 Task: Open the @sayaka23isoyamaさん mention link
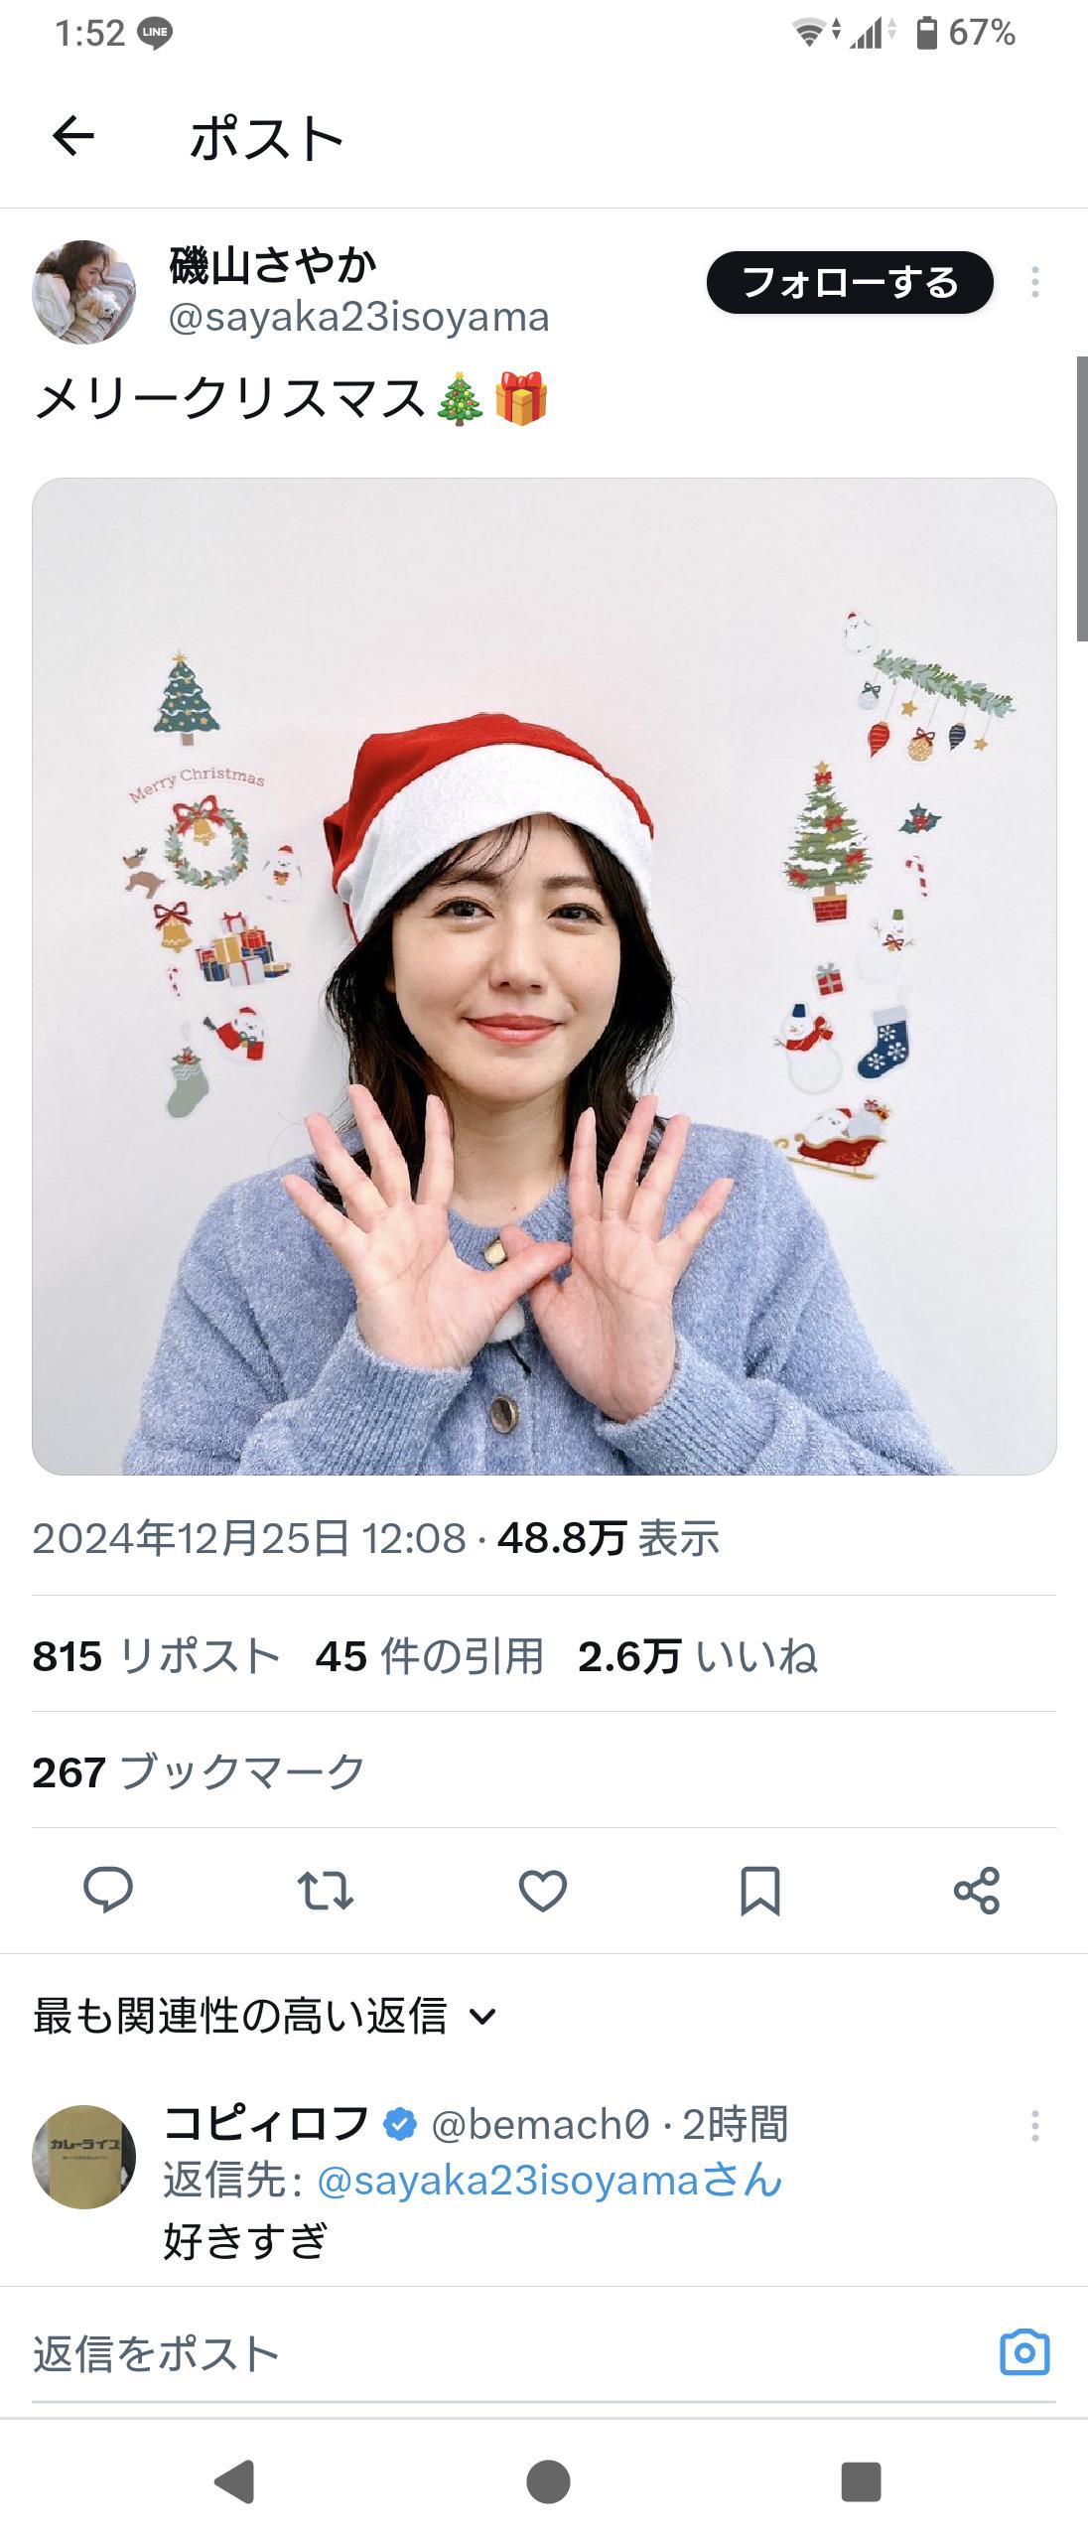[550, 2181]
